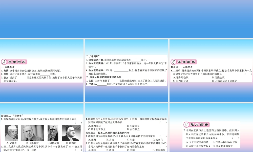The image size is (253, 152).
Task: Choose question 5 option C. 印度
Action: tap(131, 140)
